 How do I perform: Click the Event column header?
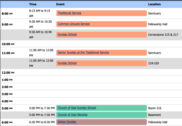(60, 4)
